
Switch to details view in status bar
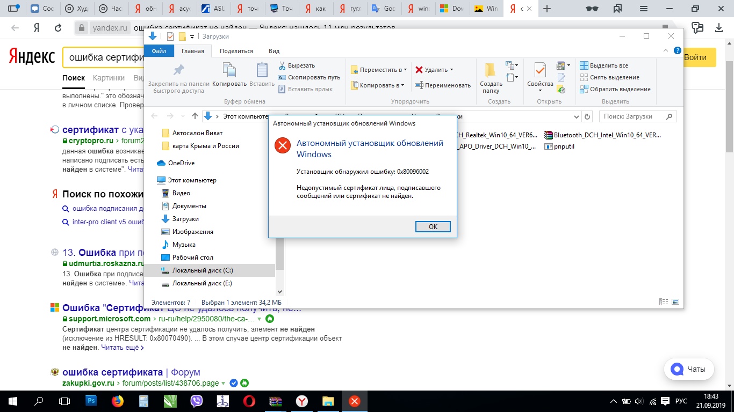(x=664, y=302)
